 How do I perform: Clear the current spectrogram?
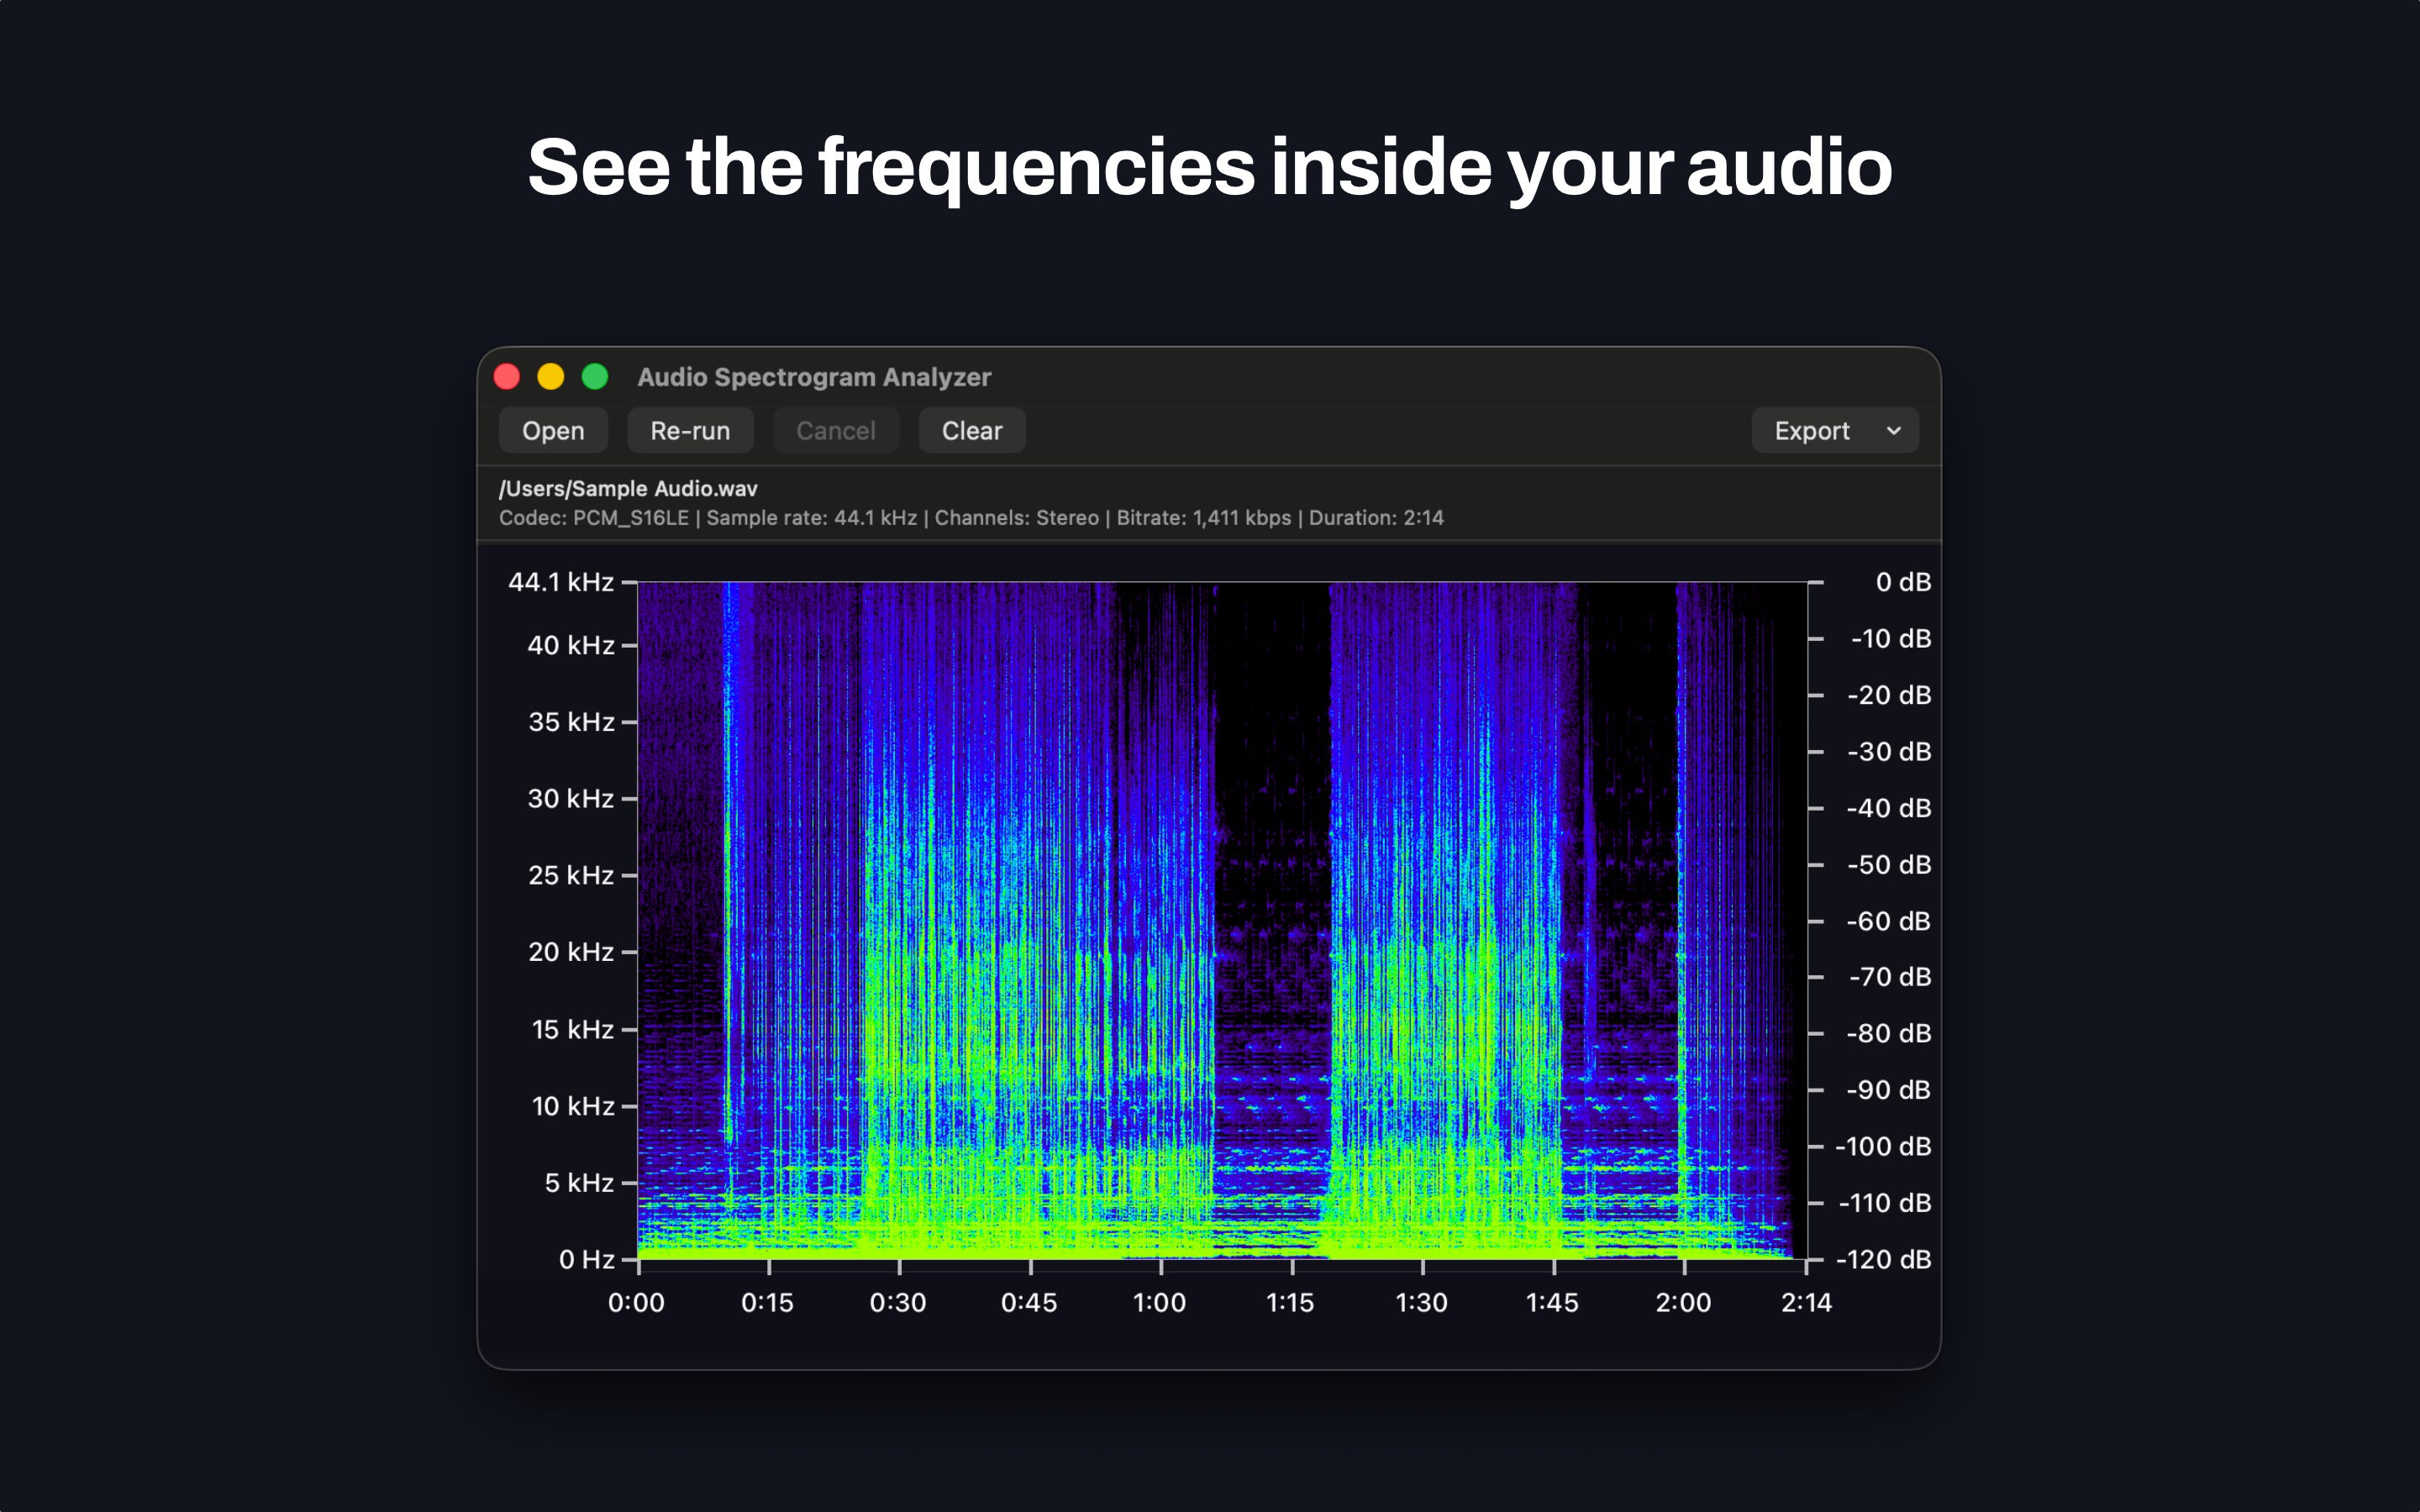[972, 431]
